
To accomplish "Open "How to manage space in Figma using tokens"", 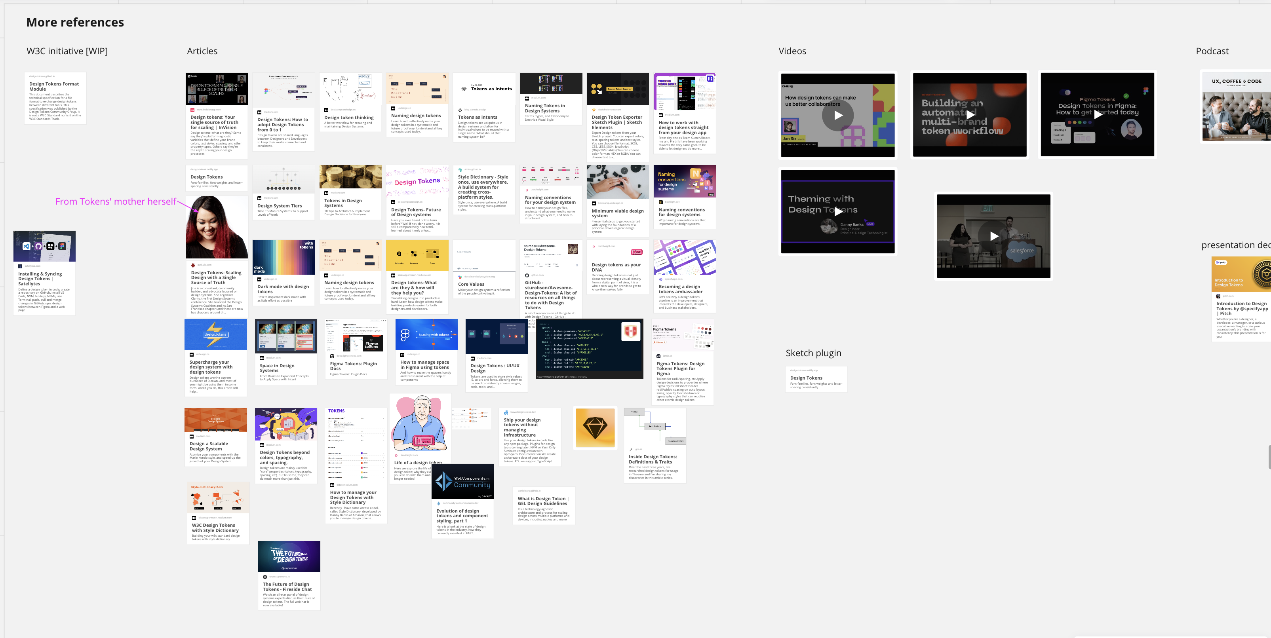I will [426, 353].
